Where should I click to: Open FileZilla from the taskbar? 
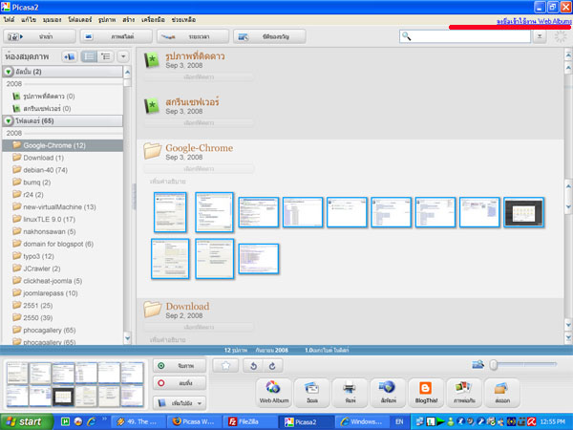coord(249,421)
